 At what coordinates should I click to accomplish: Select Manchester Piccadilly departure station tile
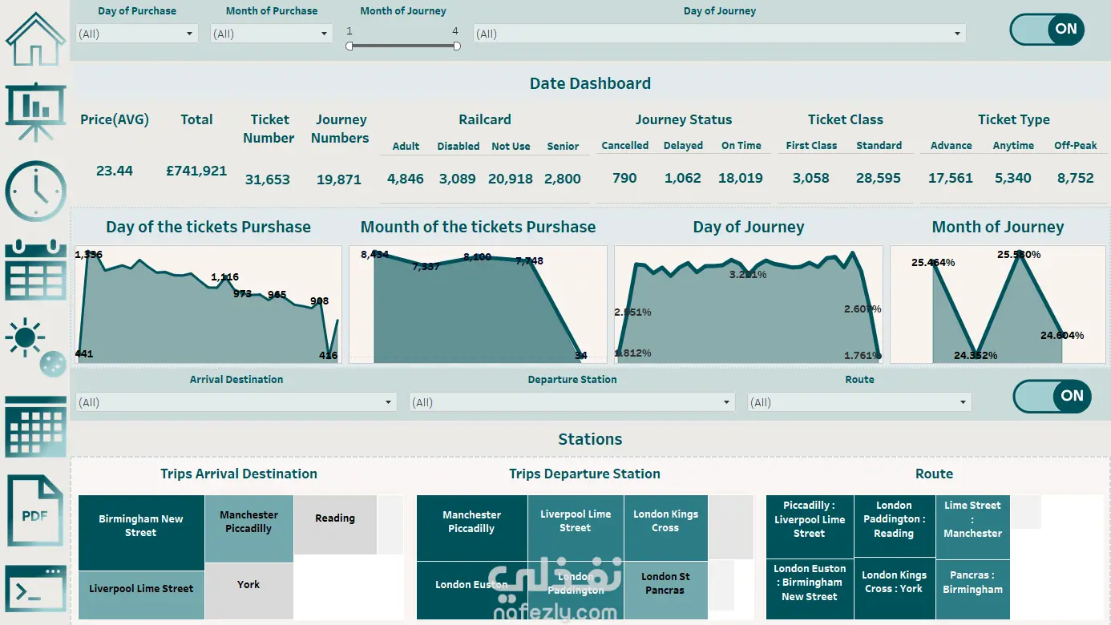coord(472,522)
